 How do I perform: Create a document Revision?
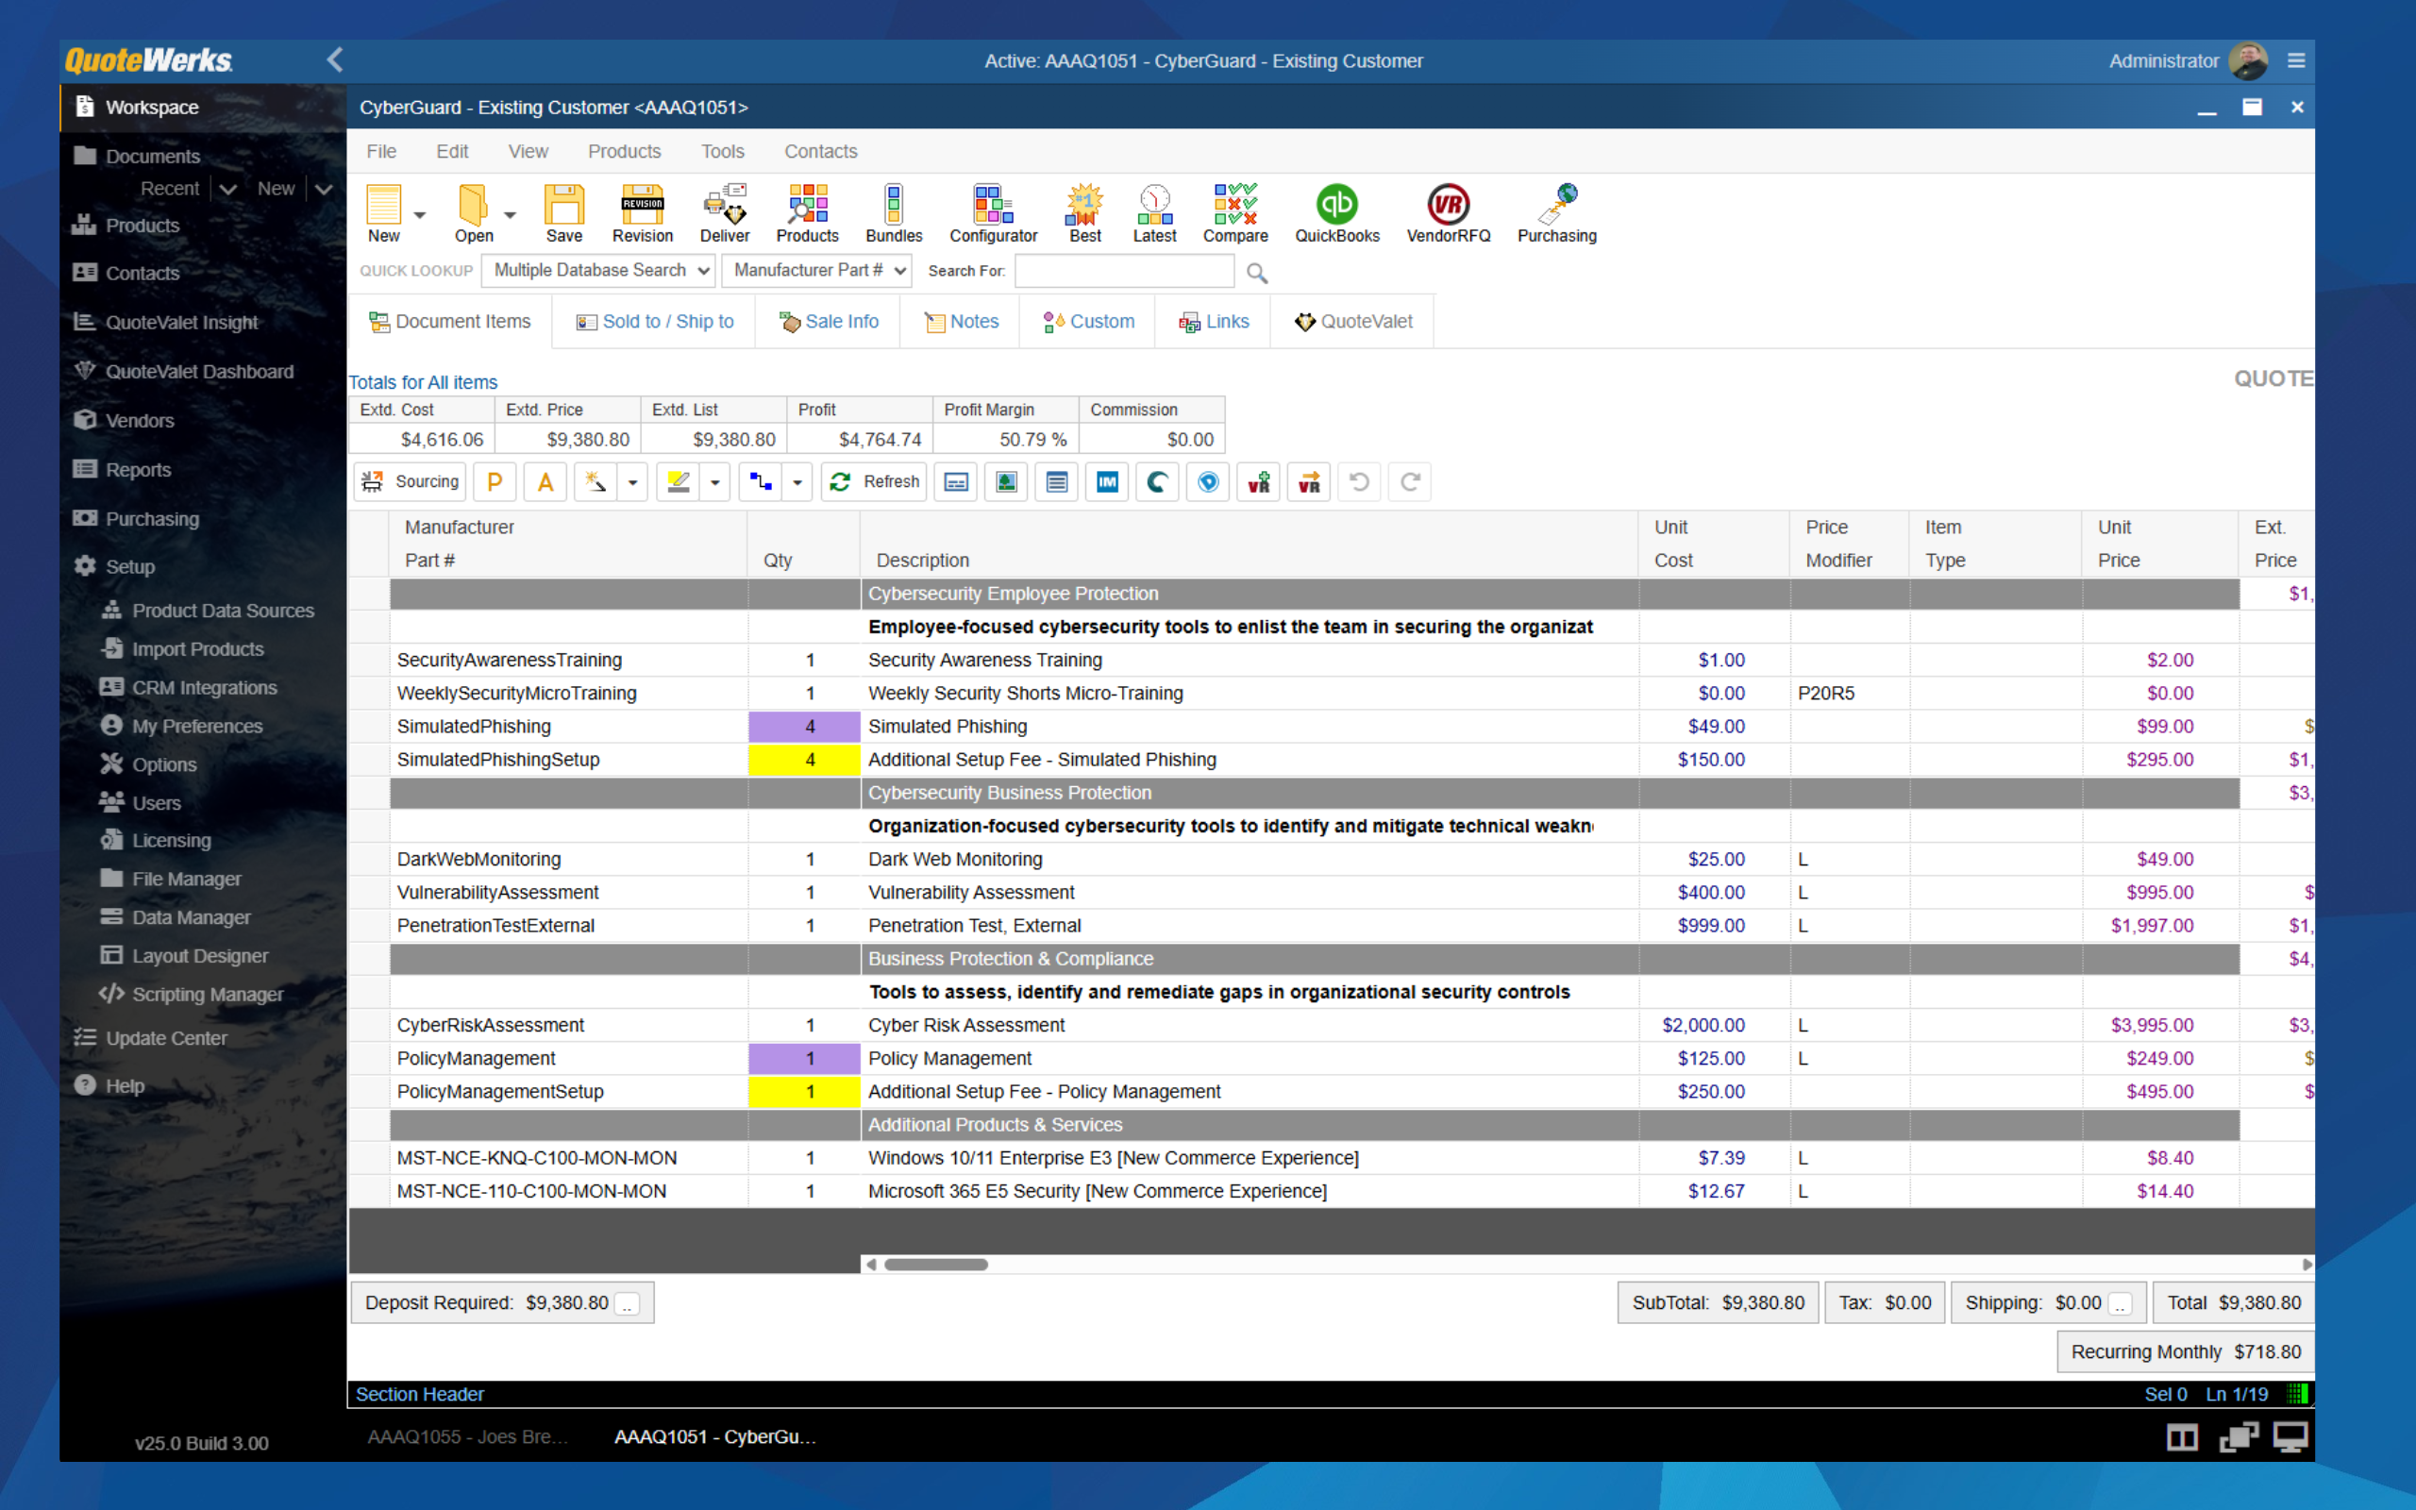[641, 211]
